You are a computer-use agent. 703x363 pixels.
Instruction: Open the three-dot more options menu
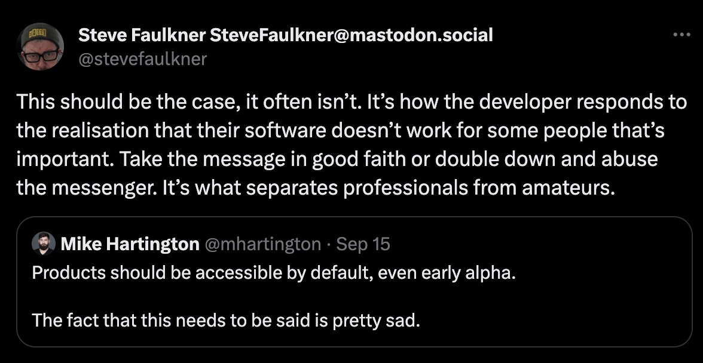coord(681,35)
